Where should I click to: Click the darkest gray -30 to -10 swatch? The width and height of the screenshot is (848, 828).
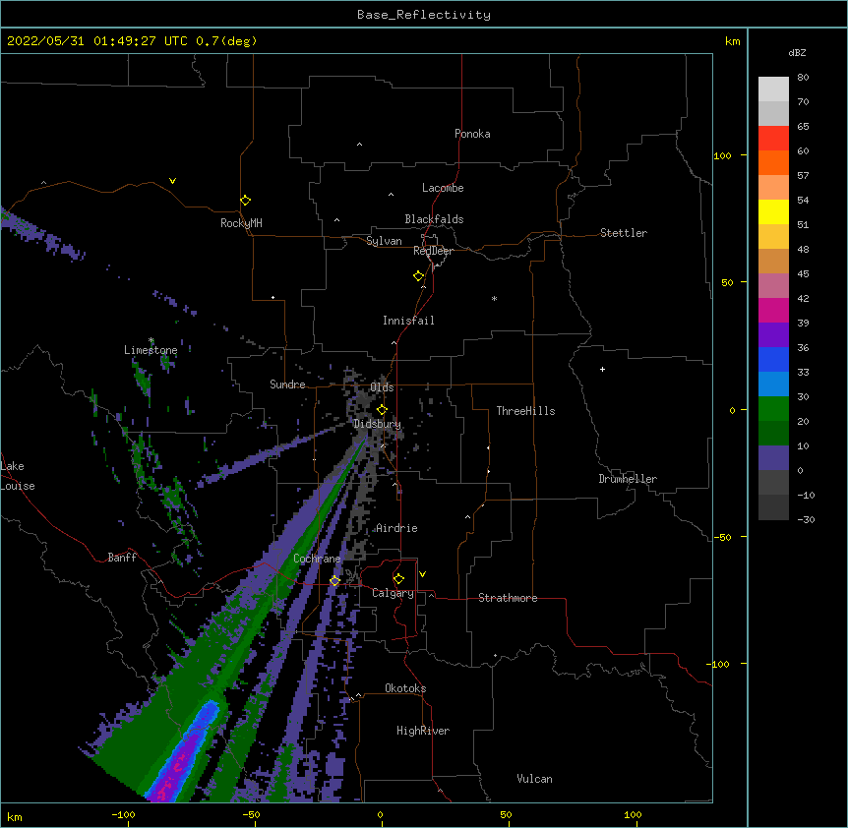click(x=773, y=507)
